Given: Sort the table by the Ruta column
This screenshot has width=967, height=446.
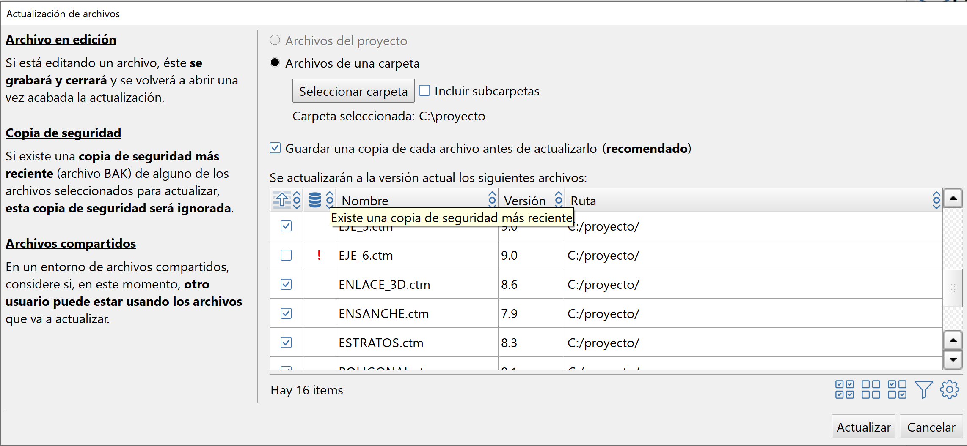Looking at the screenshot, I should pyautogui.click(x=936, y=200).
